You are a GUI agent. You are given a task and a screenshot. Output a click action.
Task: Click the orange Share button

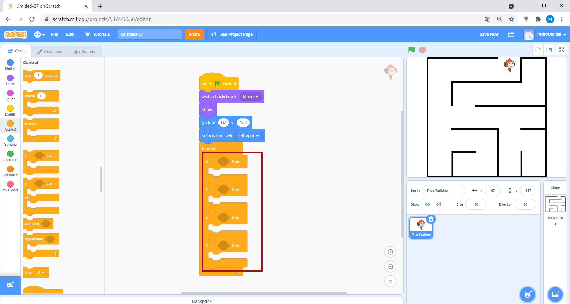(x=194, y=34)
